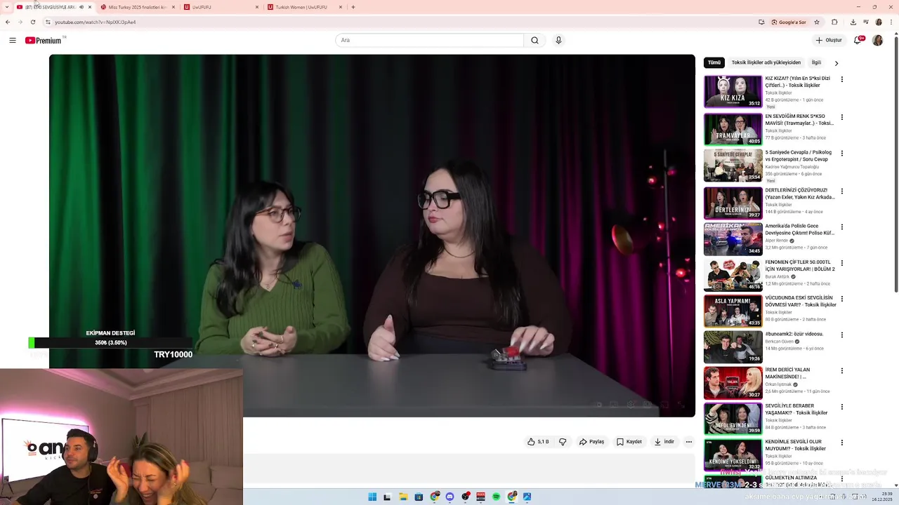Screen dimensions: 899x505
Task: Open options for Amerika'da Polisle Gece video
Action: 841,227
